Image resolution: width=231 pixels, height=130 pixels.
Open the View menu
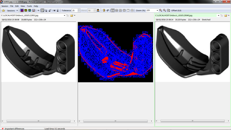tap(23, 6)
